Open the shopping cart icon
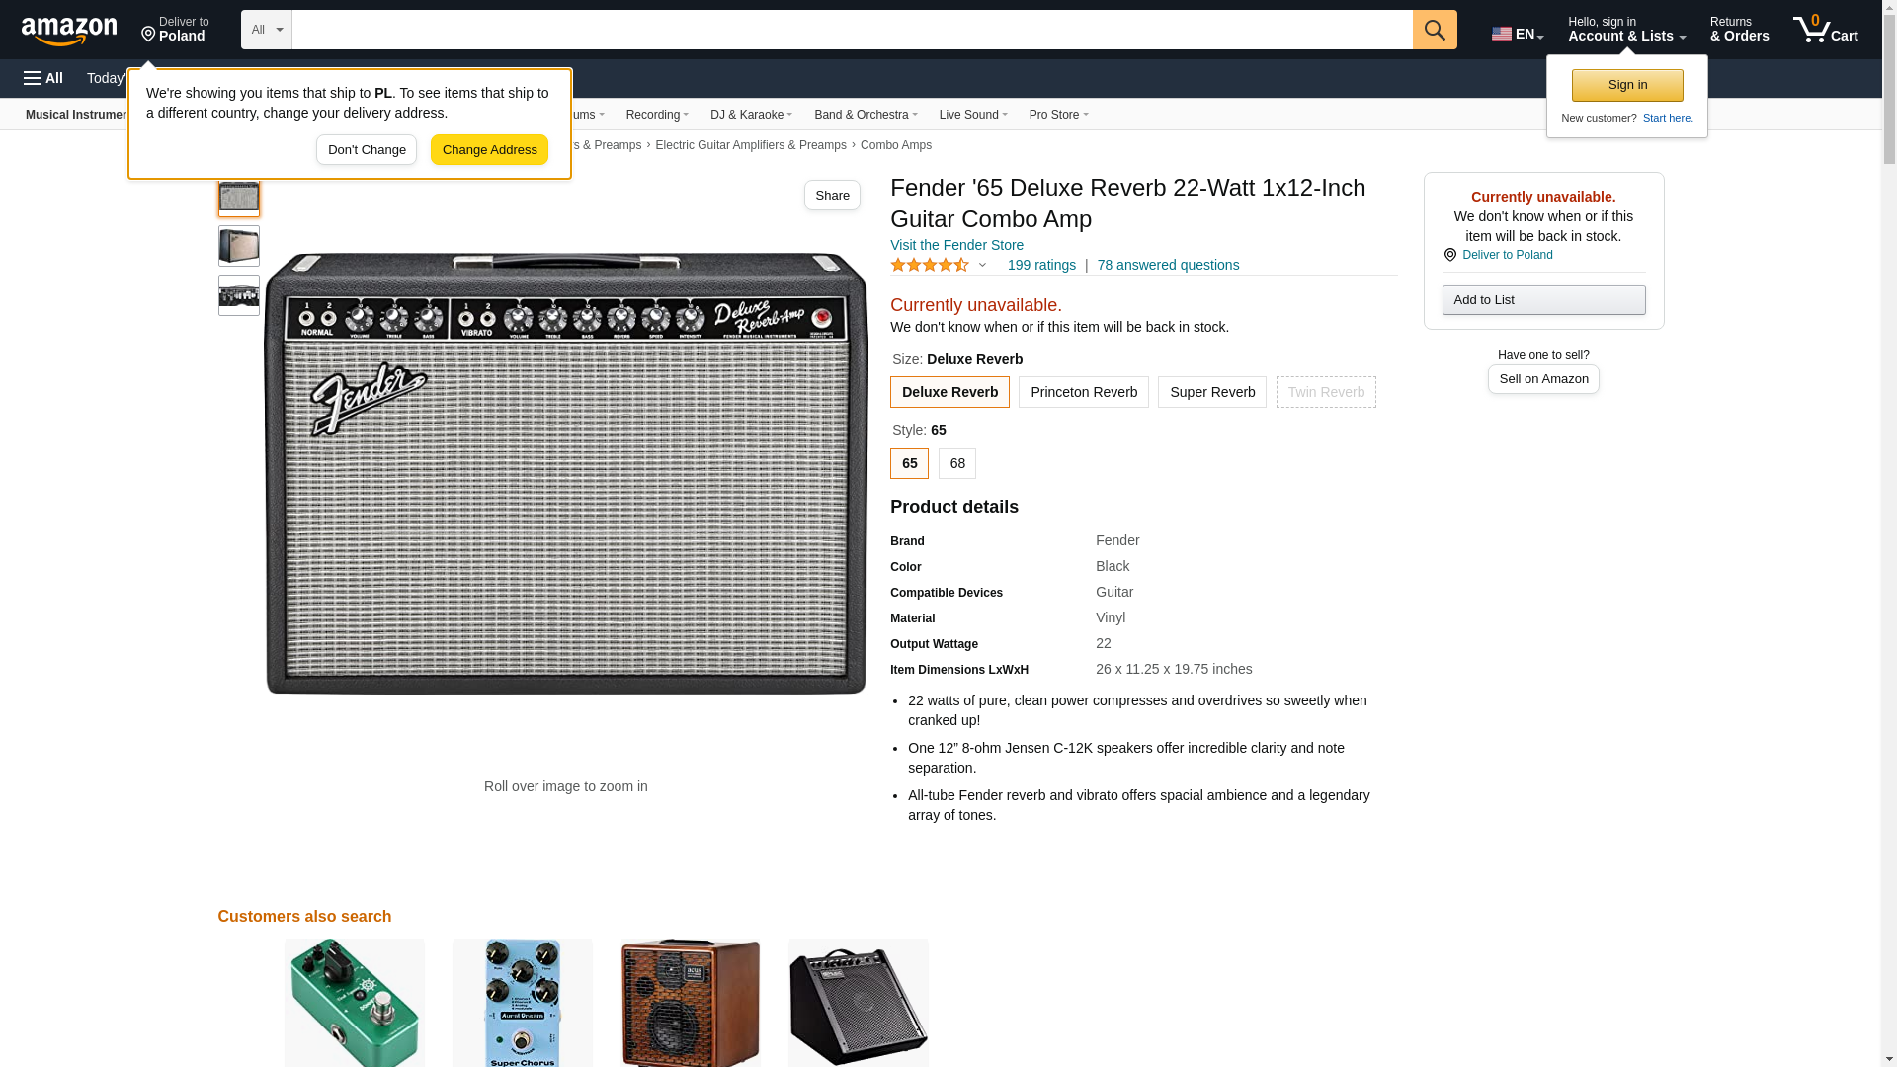This screenshot has height=1067, width=1897. [x=1824, y=30]
